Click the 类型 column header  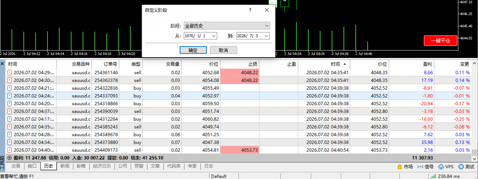pos(131,64)
